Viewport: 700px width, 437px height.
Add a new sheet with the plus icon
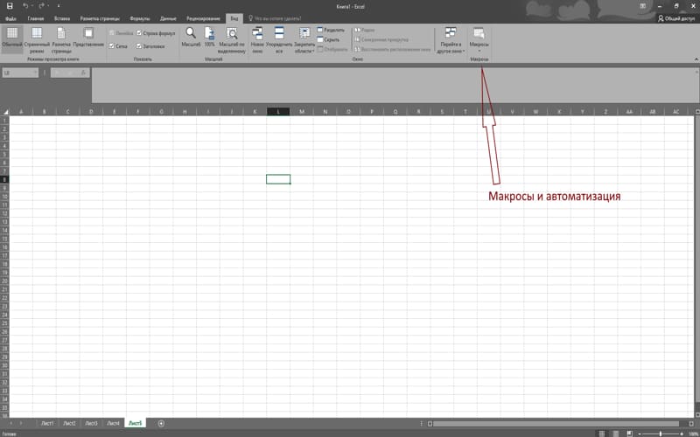coord(161,423)
